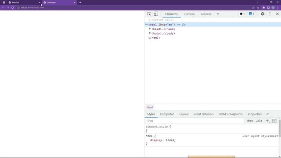Click the site information icon in address bar
Viewport: 281px width, 158px height.
click(x=18, y=7)
